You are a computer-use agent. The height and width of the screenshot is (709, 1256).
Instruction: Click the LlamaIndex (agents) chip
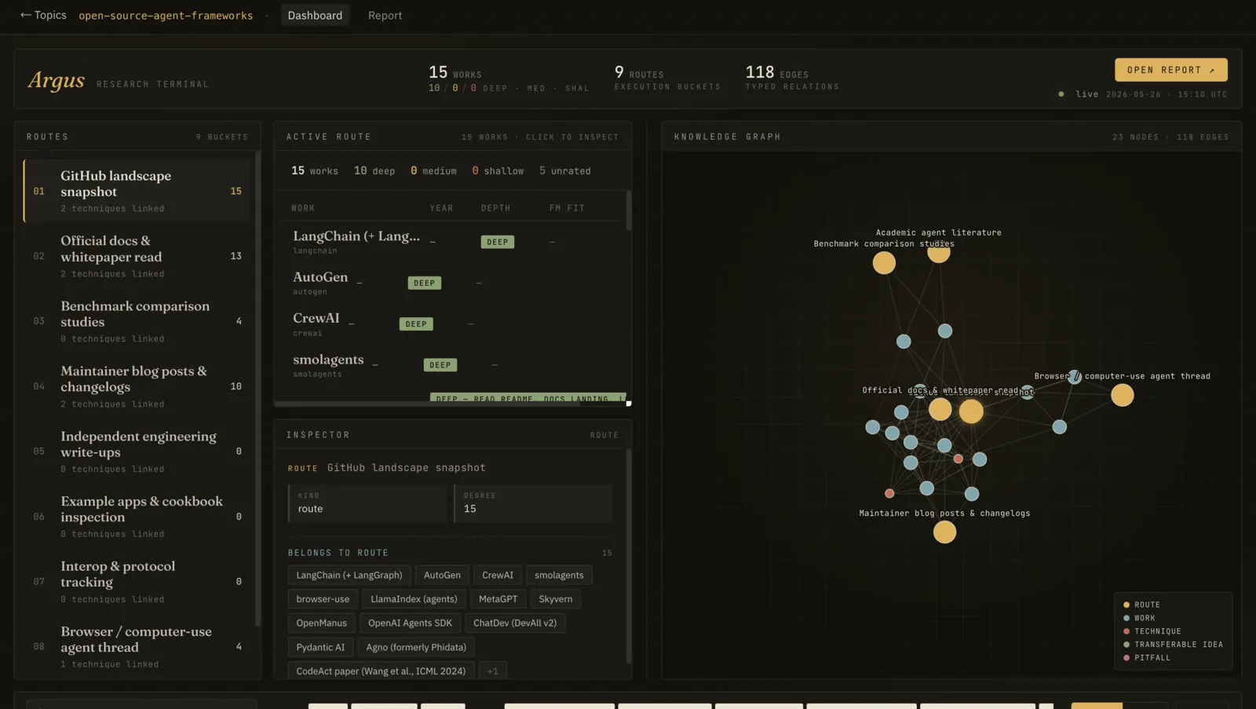(x=414, y=598)
